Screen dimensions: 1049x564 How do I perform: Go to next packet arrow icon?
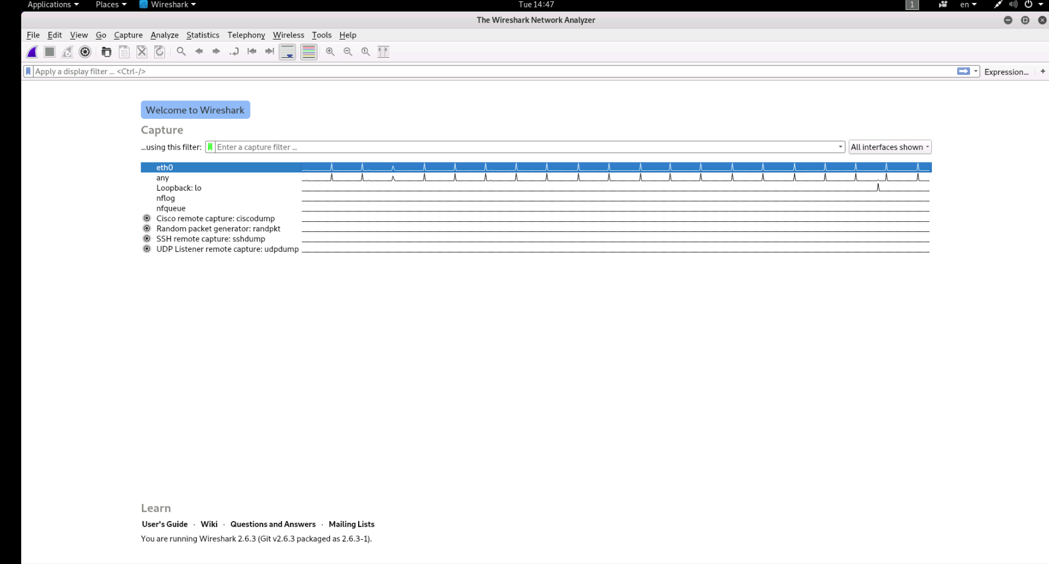pyautogui.click(x=217, y=52)
